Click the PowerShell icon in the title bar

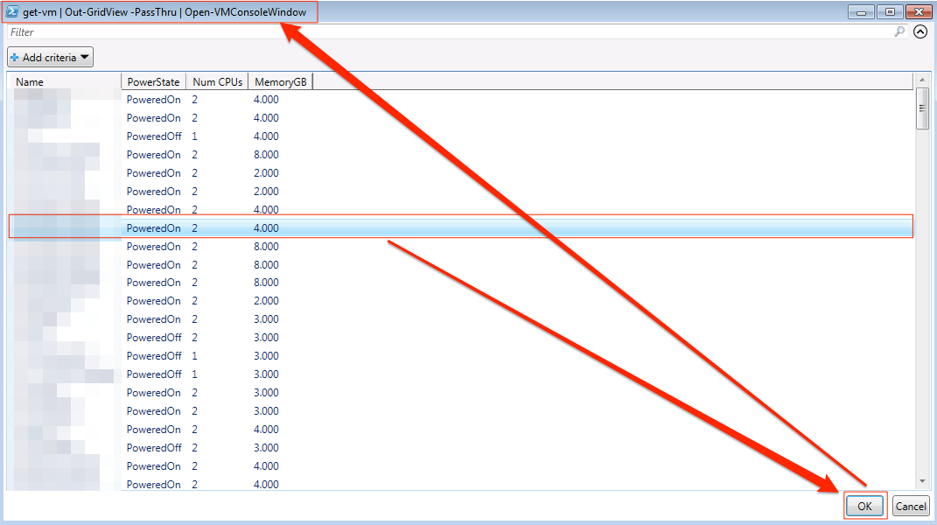pos(12,11)
